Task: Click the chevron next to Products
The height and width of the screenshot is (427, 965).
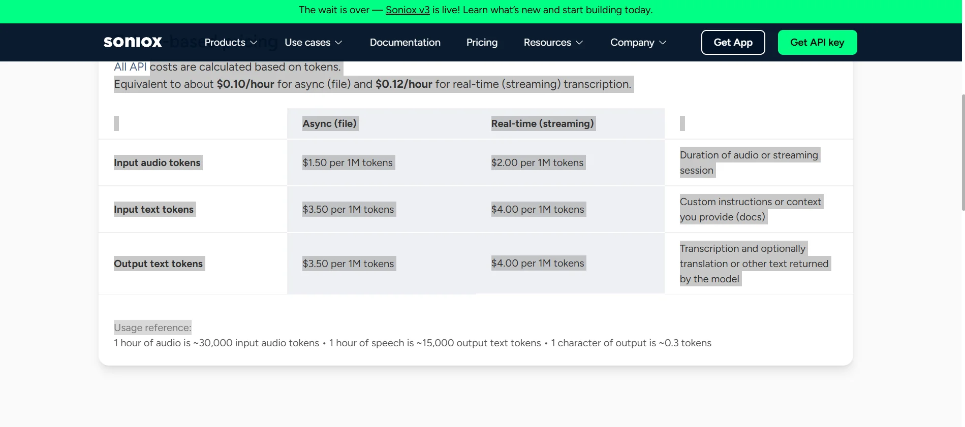Action: pyautogui.click(x=254, y=43)
